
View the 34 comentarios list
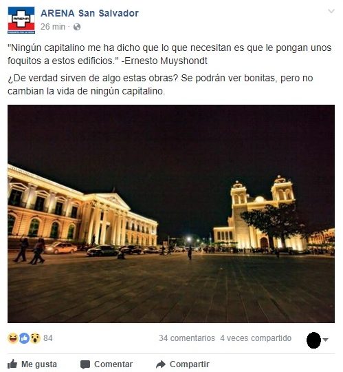click(x=187, y=338)
